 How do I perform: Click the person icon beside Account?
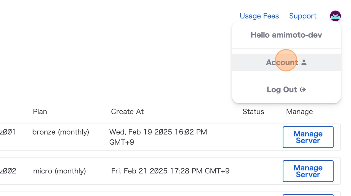coord(304,62)
